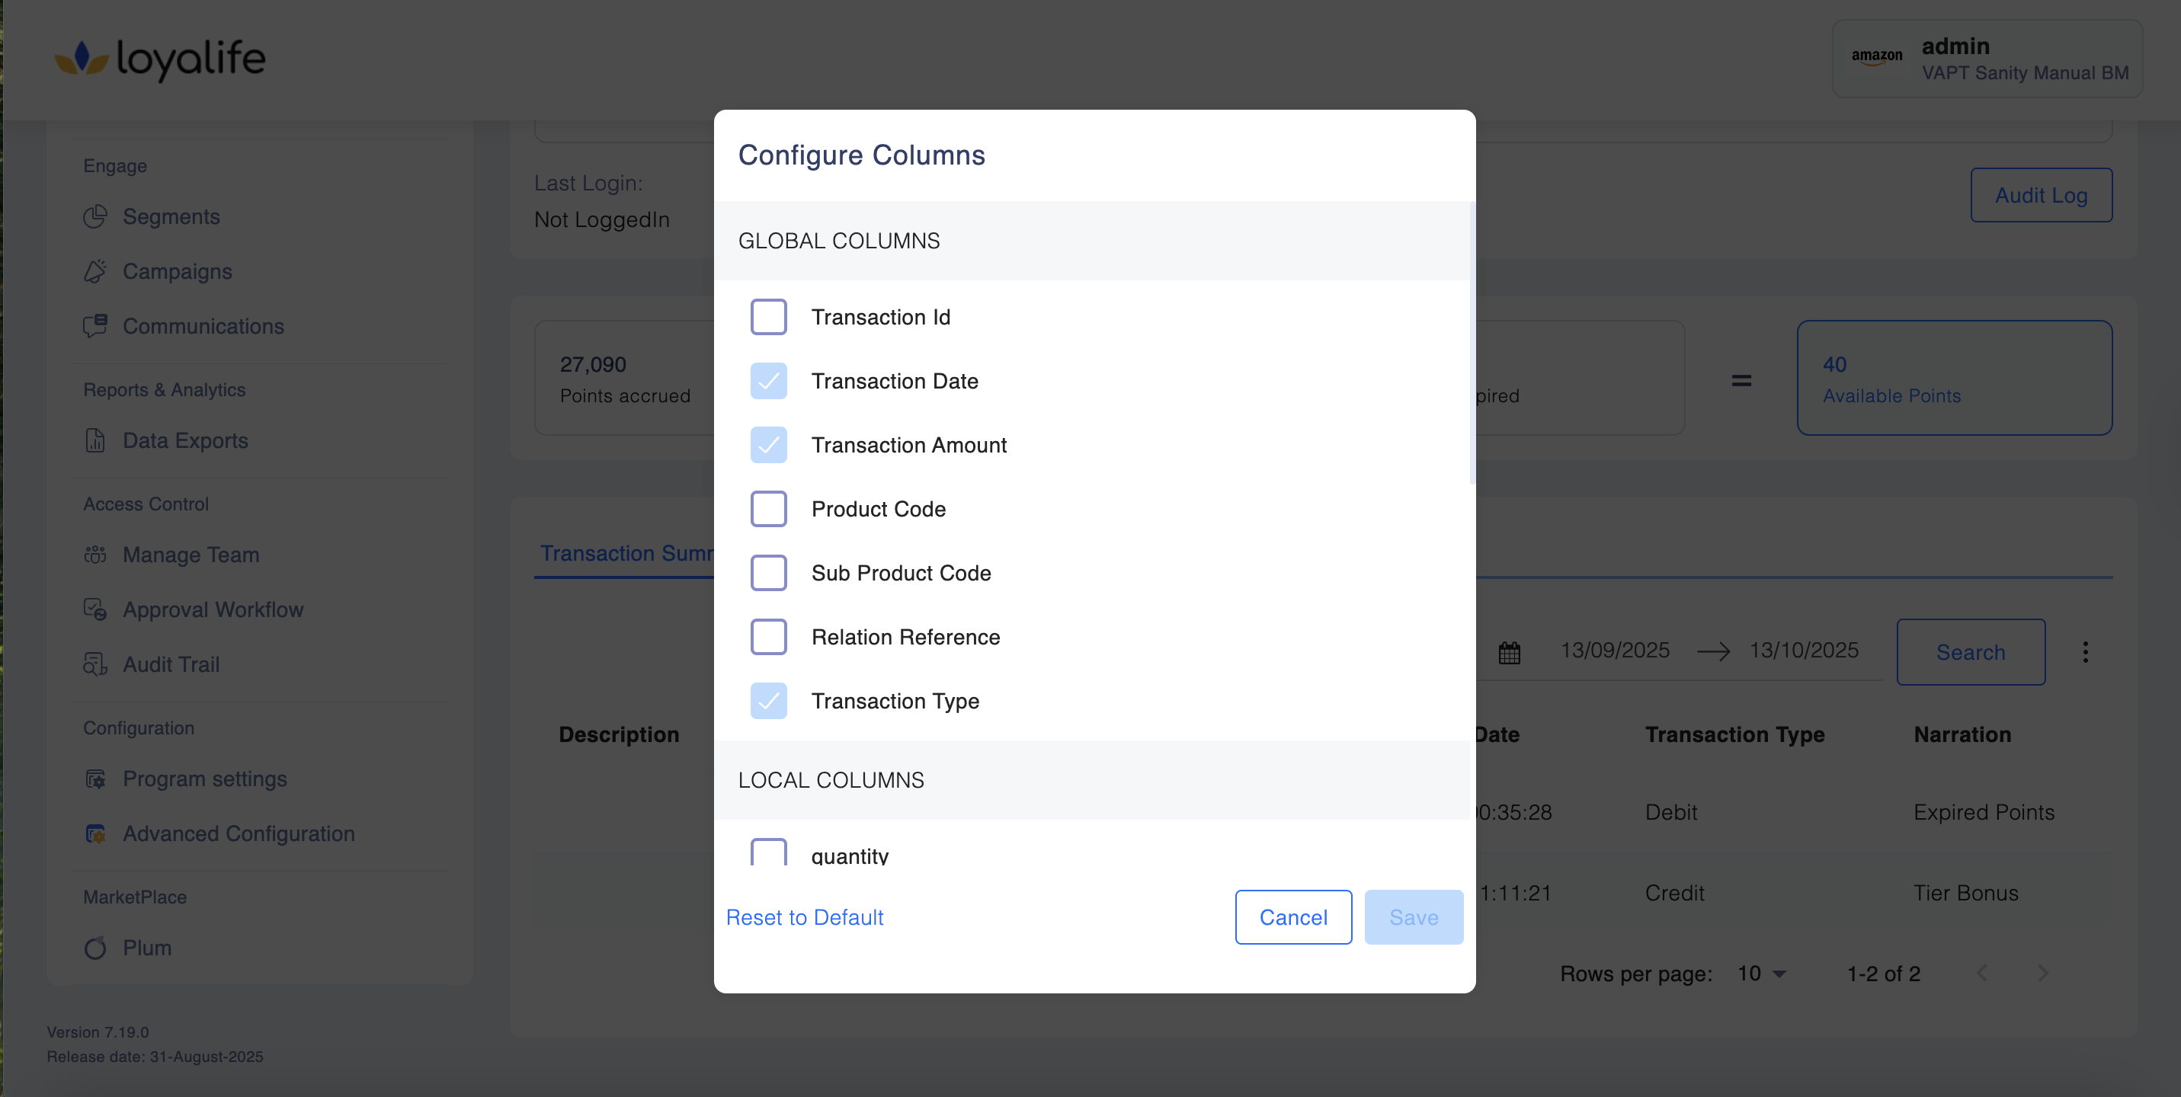
Task: Click the Manage Team people icon
Action: pos(94,555)
